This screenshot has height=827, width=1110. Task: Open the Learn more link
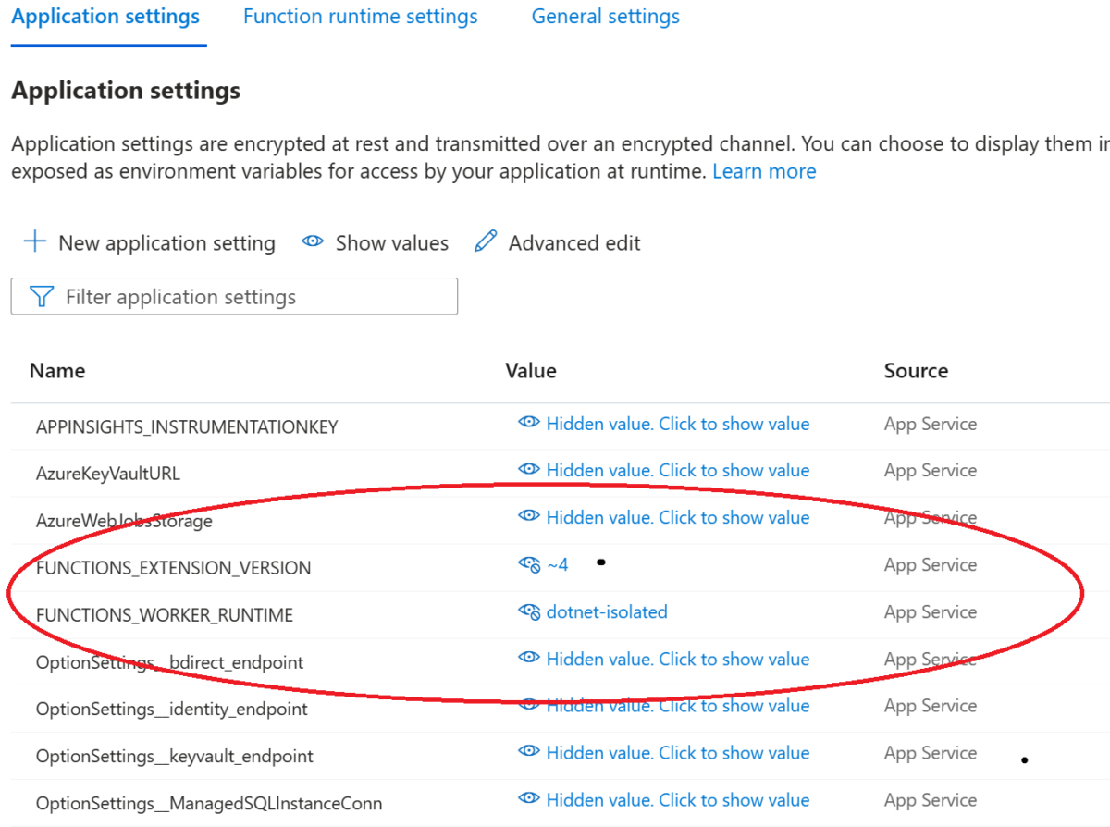(764, 171)
